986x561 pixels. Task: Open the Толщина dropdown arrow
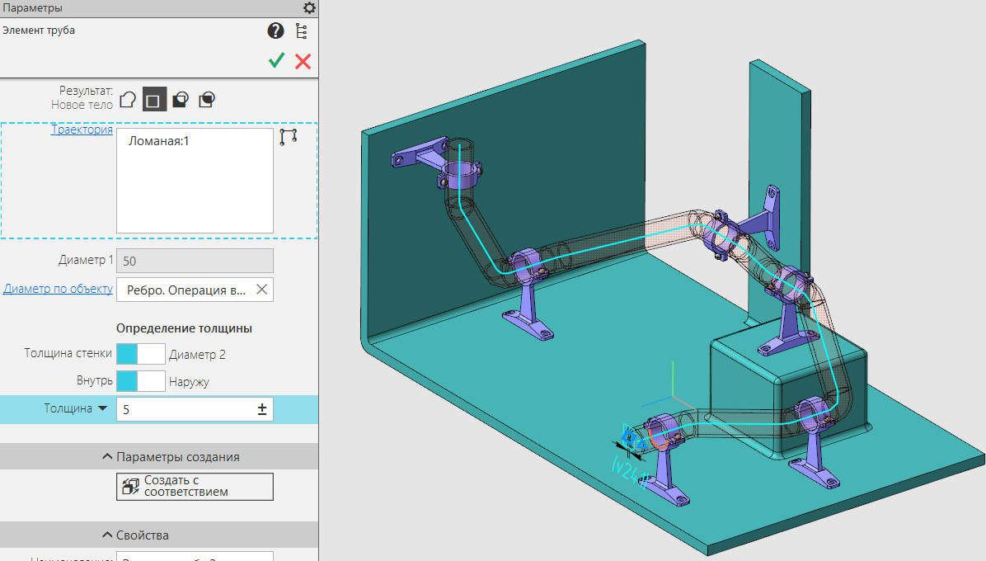click(x=102, y=408)
